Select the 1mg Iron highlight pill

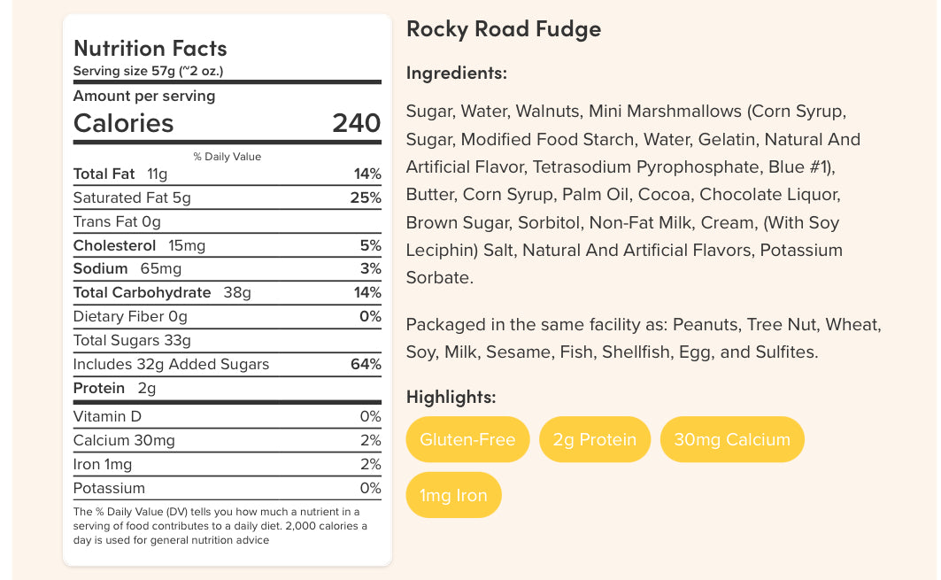453,495
